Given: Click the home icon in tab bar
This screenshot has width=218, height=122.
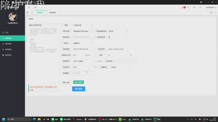Looking at the screenshot, I should (32, 12).
